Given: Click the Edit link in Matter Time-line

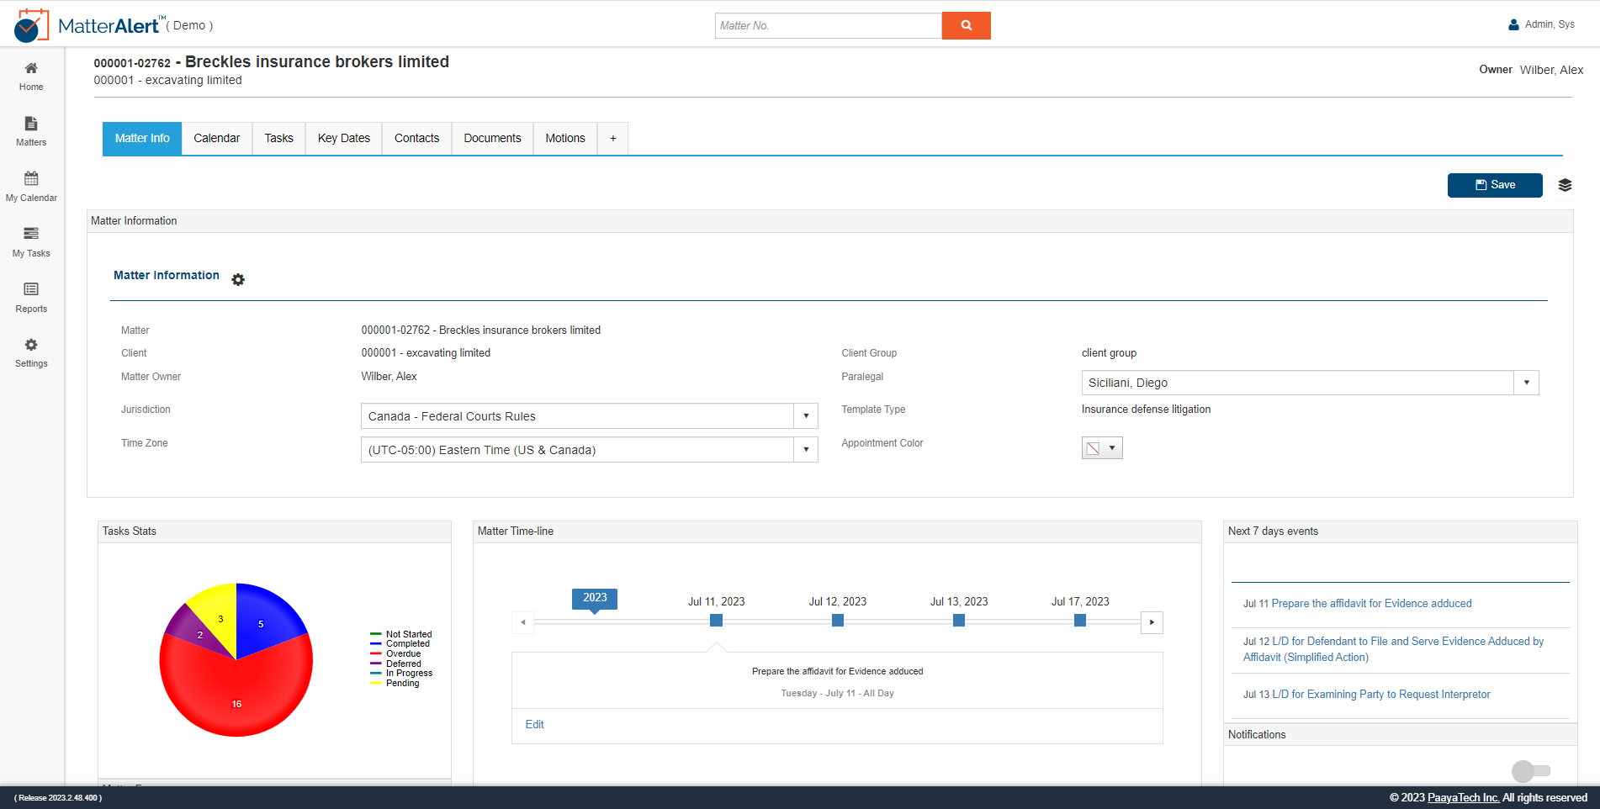Looking at the screenshot, I should 534,724.
